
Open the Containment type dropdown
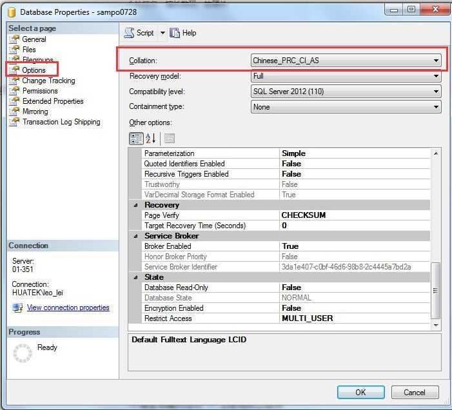coord(346,107)
